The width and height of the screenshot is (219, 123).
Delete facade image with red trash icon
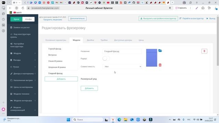pos(160,65)
